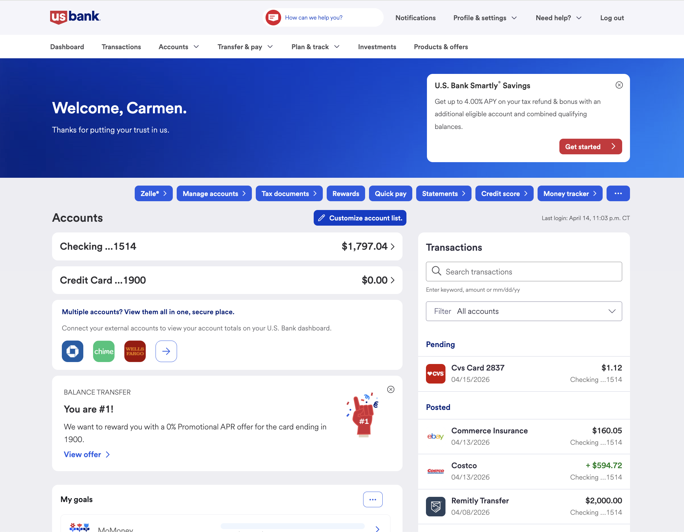Image resolution: width=684 pixels, height=532 pixels.
Task: Open the My goals options menu
Action: click(373, 499)
